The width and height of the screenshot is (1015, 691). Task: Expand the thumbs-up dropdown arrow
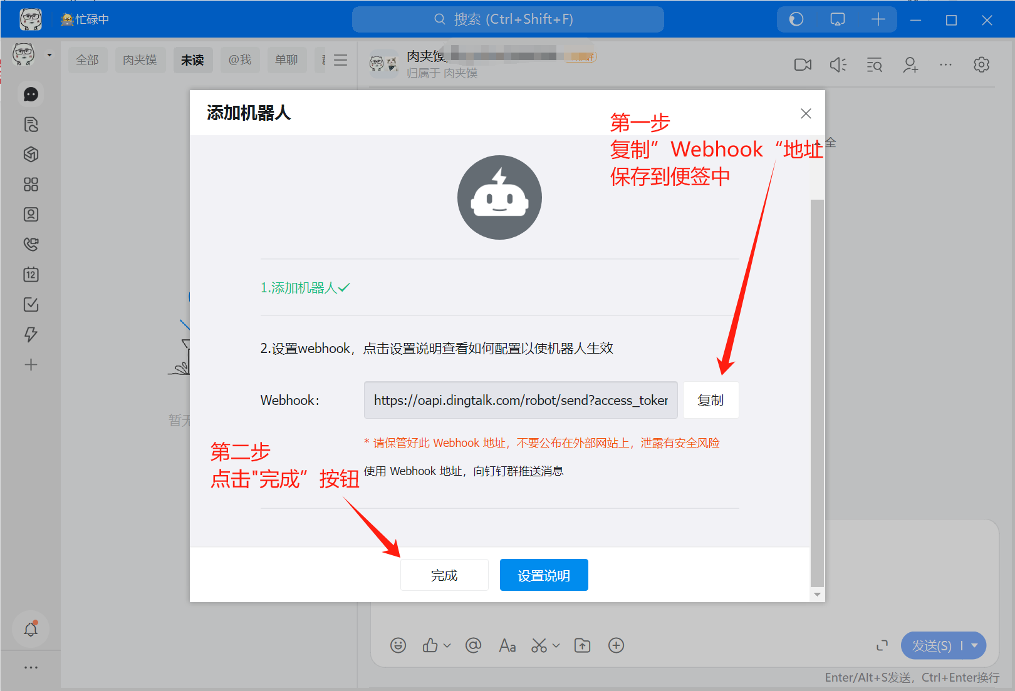click(x=447, y=645)
